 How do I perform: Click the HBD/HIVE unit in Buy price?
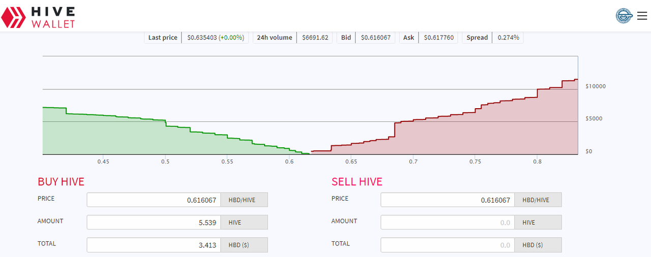click(245, 200)
